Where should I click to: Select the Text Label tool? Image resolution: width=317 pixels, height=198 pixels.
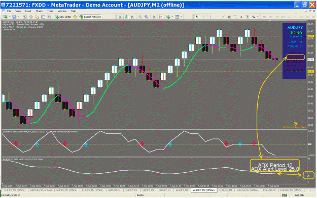pyautogui.click(x=247, y=17)
